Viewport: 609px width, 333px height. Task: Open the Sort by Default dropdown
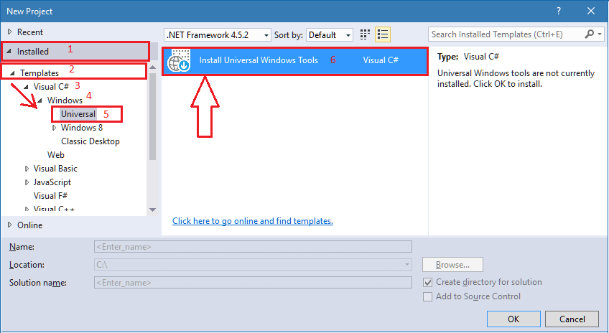click(330, 35)
